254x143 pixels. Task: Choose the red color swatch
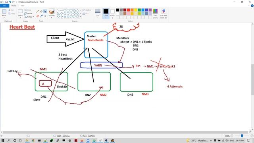[129, 10]
